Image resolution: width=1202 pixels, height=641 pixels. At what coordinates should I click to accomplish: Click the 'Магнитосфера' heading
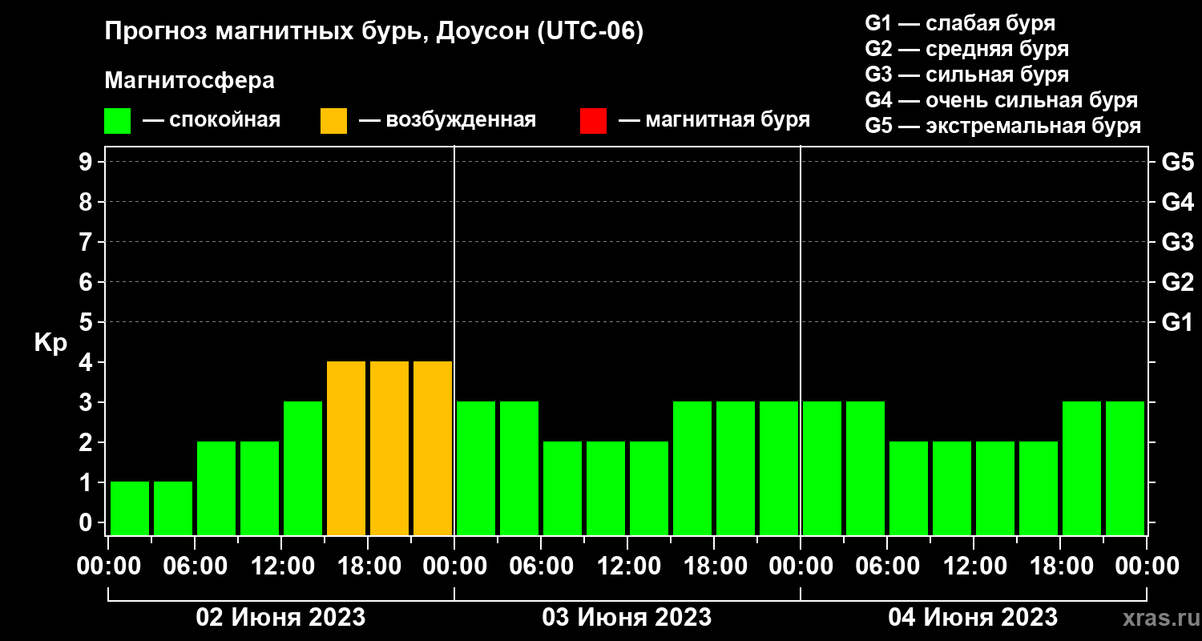[x=190, y=81]
